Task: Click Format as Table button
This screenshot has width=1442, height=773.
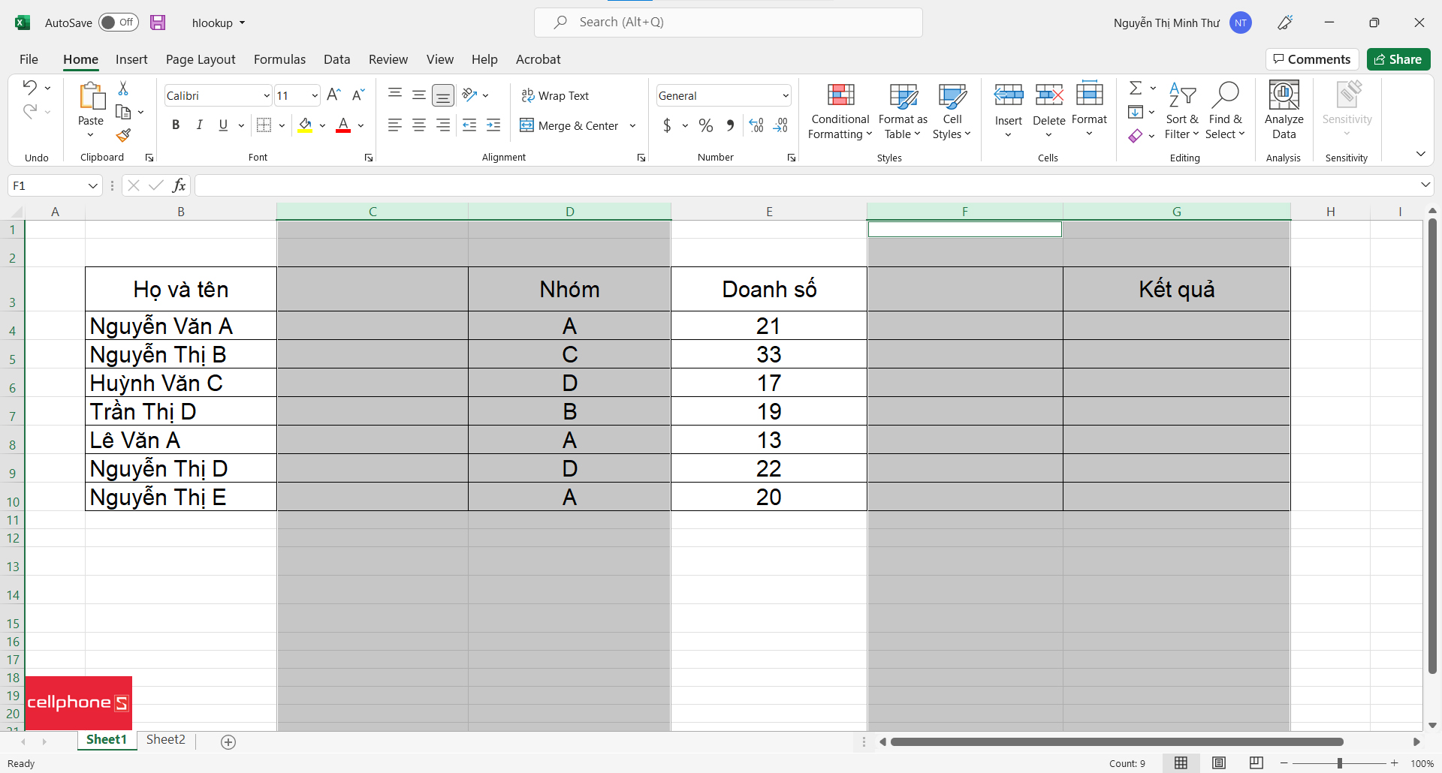Action: [x=903, y=110]
